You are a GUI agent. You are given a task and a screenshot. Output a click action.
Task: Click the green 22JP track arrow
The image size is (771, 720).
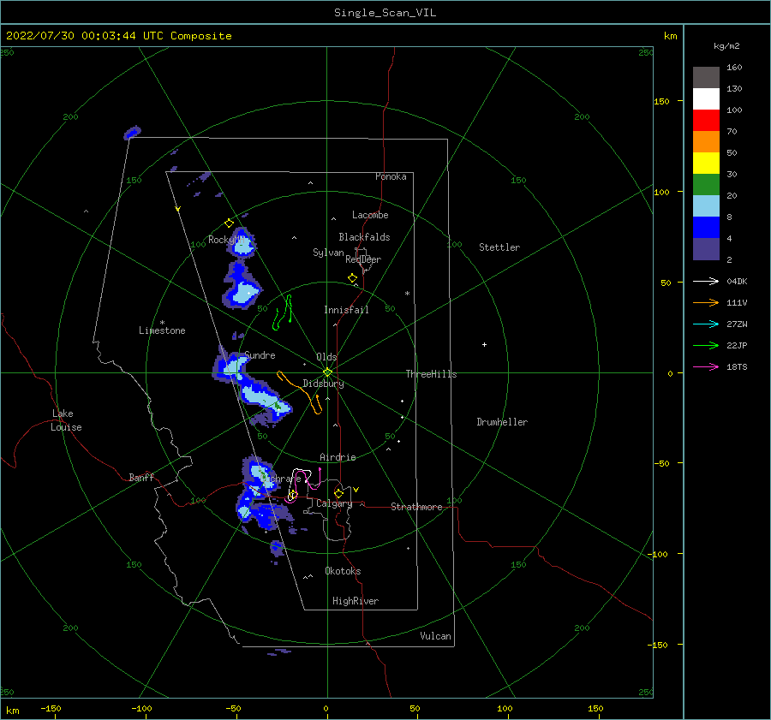[x=706, y=346]
